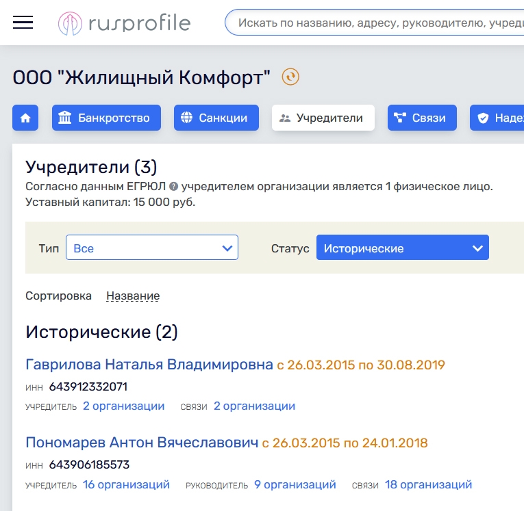The image size is (524, 511).
Task: Click the rusprofile logo
Action: pyautogui.click(x=124, y=23)
